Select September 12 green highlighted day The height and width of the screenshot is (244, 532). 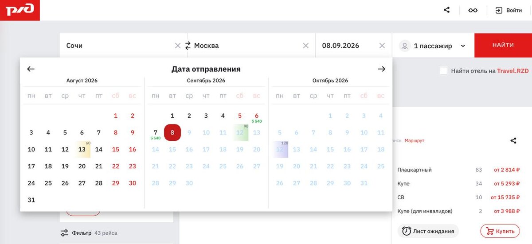pyautogui.click(x=240, y=132)
